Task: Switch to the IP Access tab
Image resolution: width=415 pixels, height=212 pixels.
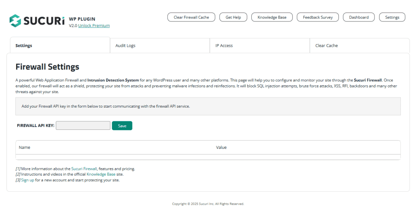Action: [x=260, y=45]
